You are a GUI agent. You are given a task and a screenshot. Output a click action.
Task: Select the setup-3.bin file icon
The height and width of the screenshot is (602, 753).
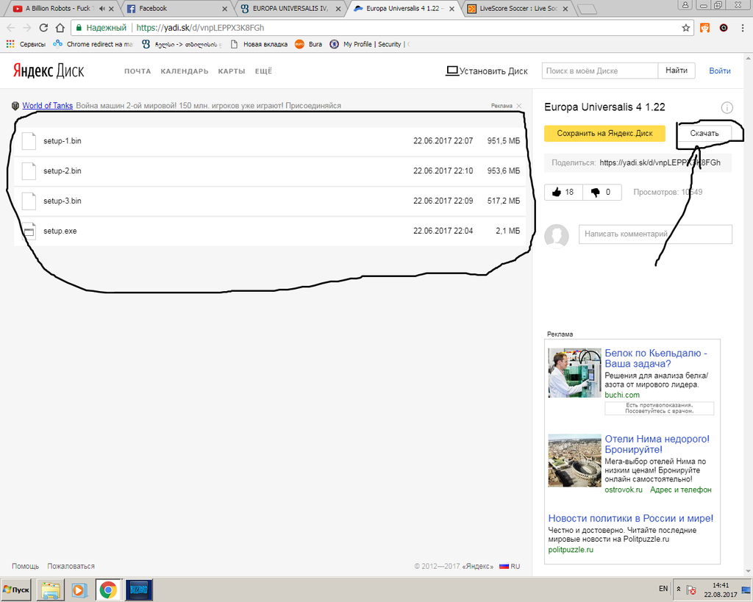point(29,201)
